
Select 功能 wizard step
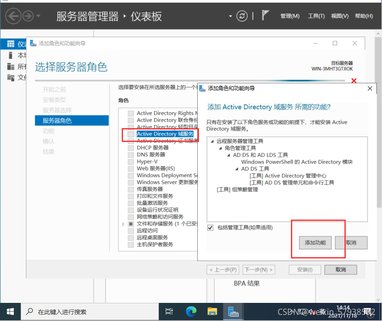[48, 131]
